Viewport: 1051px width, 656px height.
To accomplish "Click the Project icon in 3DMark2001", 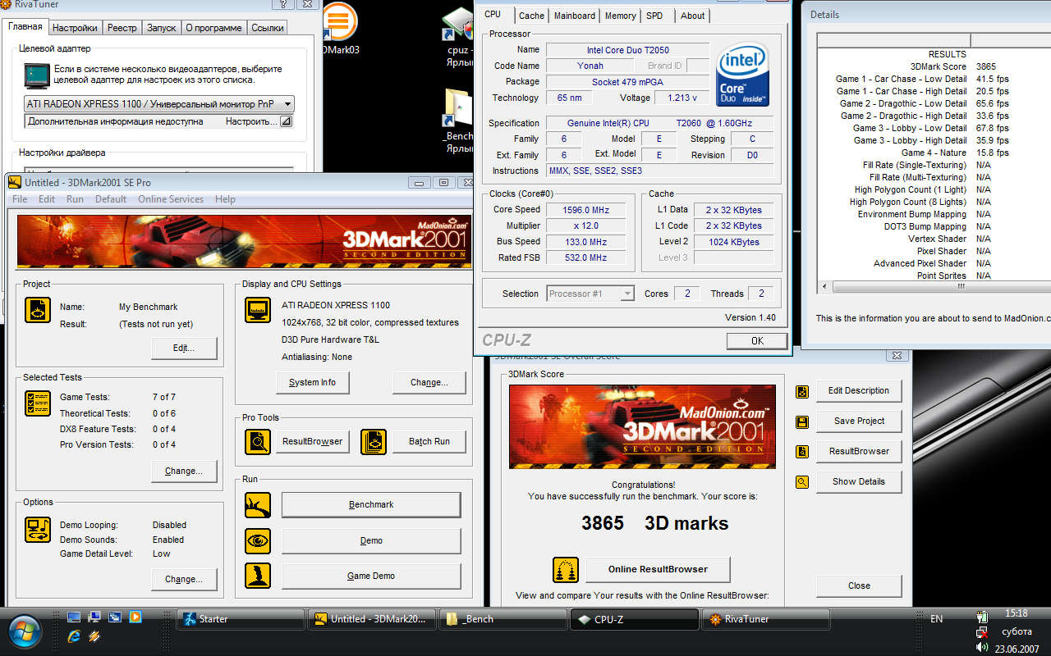I will click(x=38, y=310).
